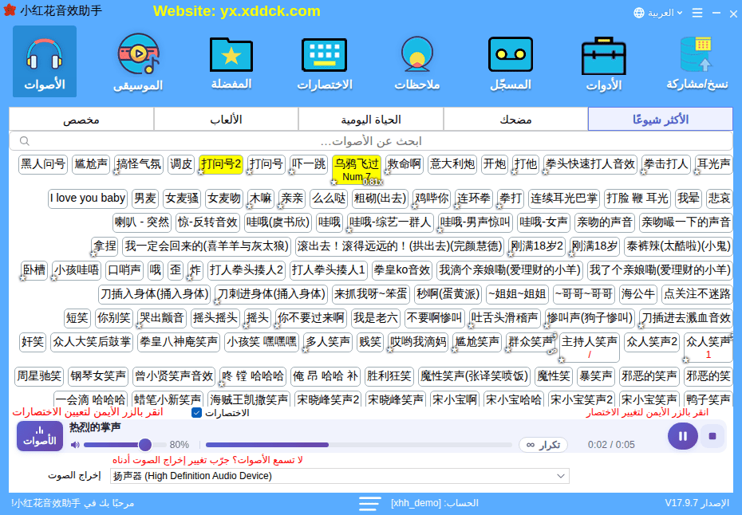Seek within the playback progress bar
The image size is (742, 515).
click(x=359, y=445)
